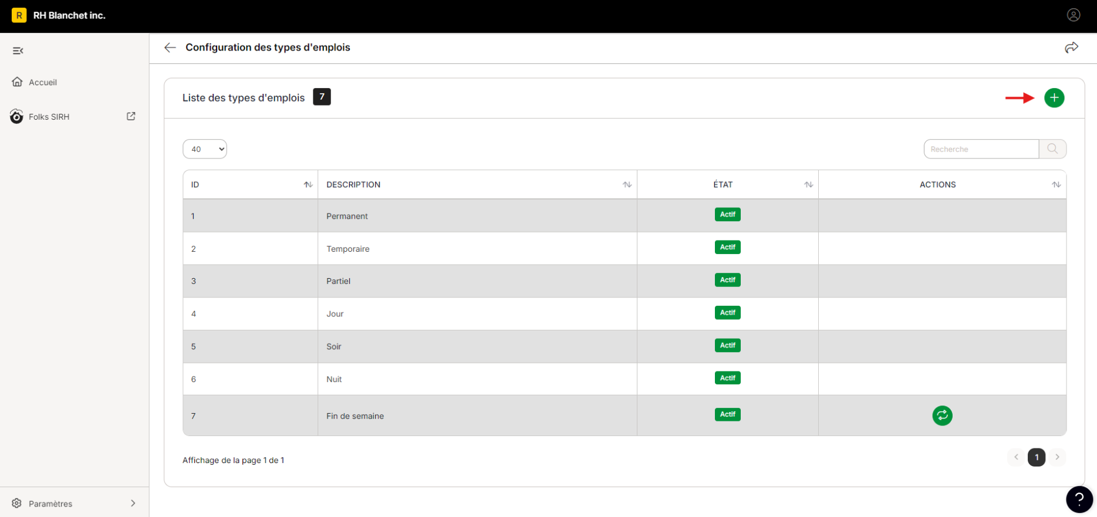1097x517 pixels.
Task: Collapse the sidebar menu icon
Action: 18,50
